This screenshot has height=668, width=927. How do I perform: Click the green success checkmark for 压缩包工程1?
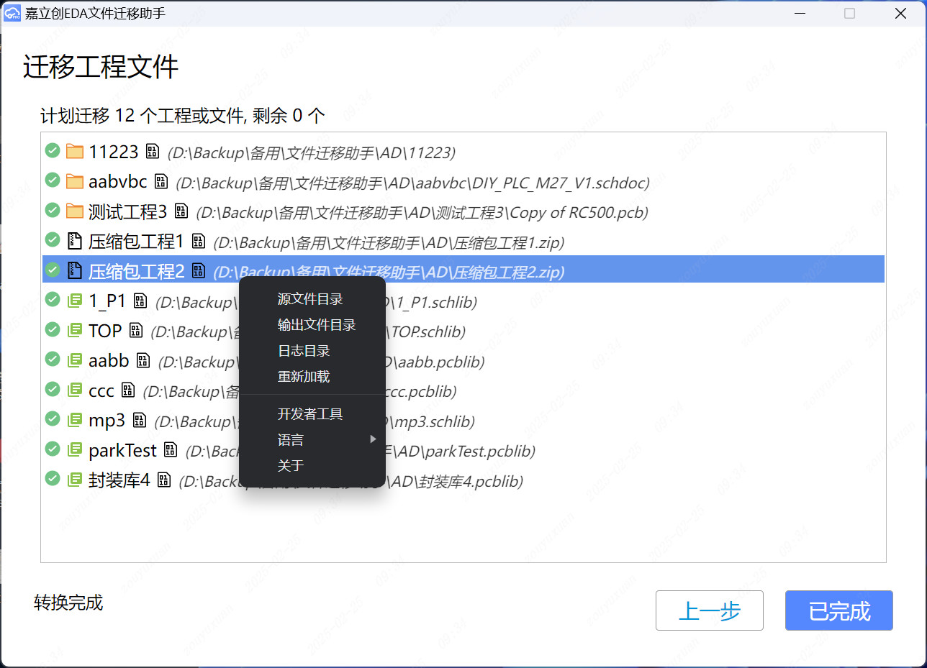(53, 239)
